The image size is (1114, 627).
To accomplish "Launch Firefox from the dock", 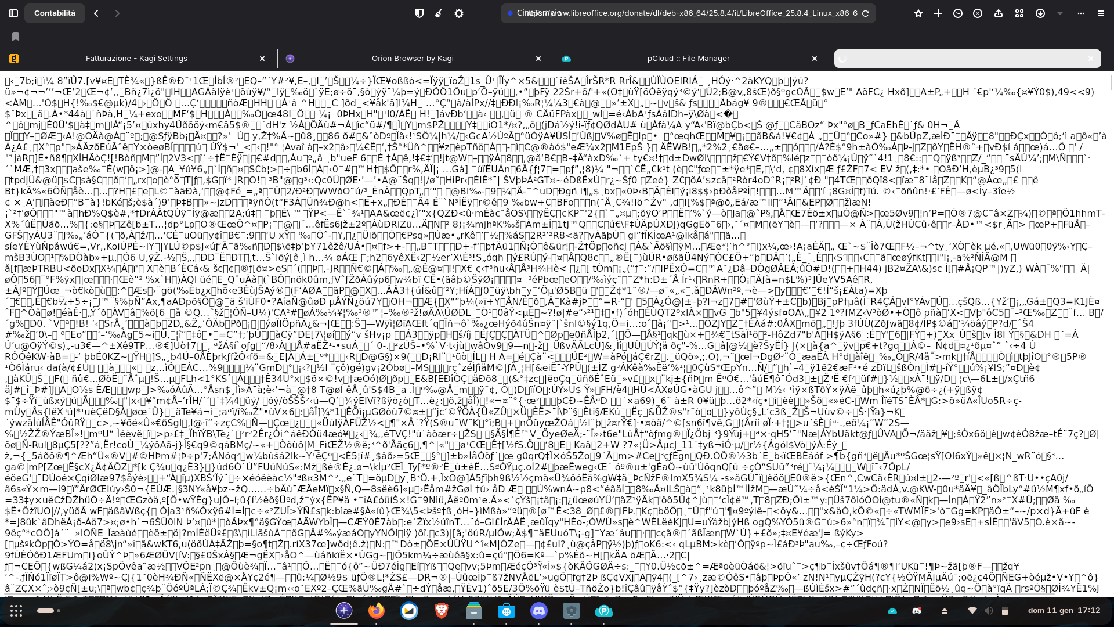I will [377, 611].
